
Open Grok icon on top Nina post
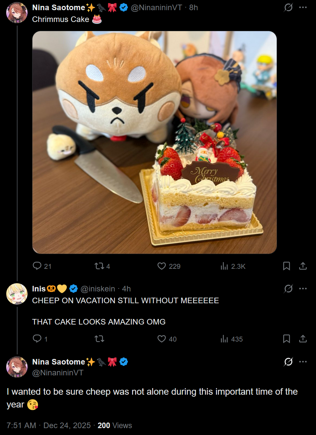288,7
